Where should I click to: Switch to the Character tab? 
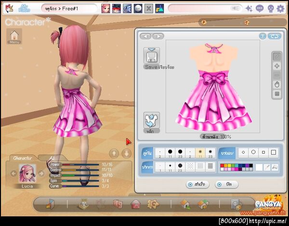click(x=22, y=158)
